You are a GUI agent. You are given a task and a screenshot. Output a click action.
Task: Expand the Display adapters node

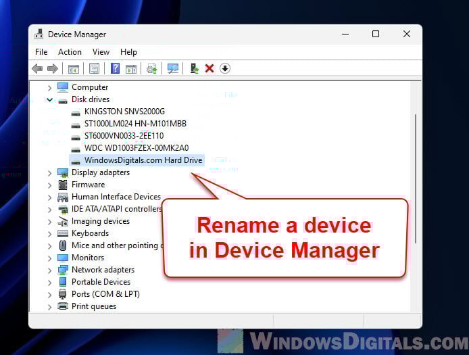pyautogui.click(x=49, y=173)
